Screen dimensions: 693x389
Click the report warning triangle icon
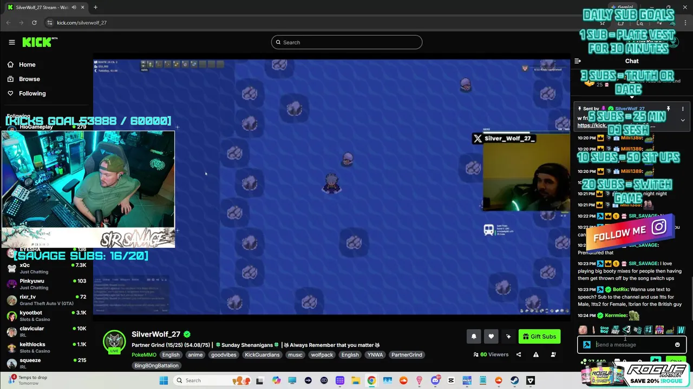pyautogui.click(x=536, y=355)
